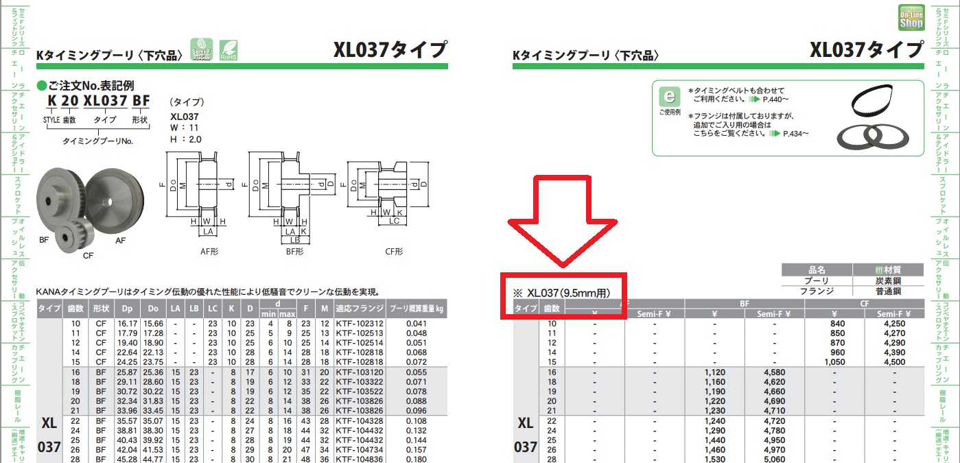Viewport: 960px width, 463px height.
Task: Click the Dp value 16.17
Action: point(127,323)
